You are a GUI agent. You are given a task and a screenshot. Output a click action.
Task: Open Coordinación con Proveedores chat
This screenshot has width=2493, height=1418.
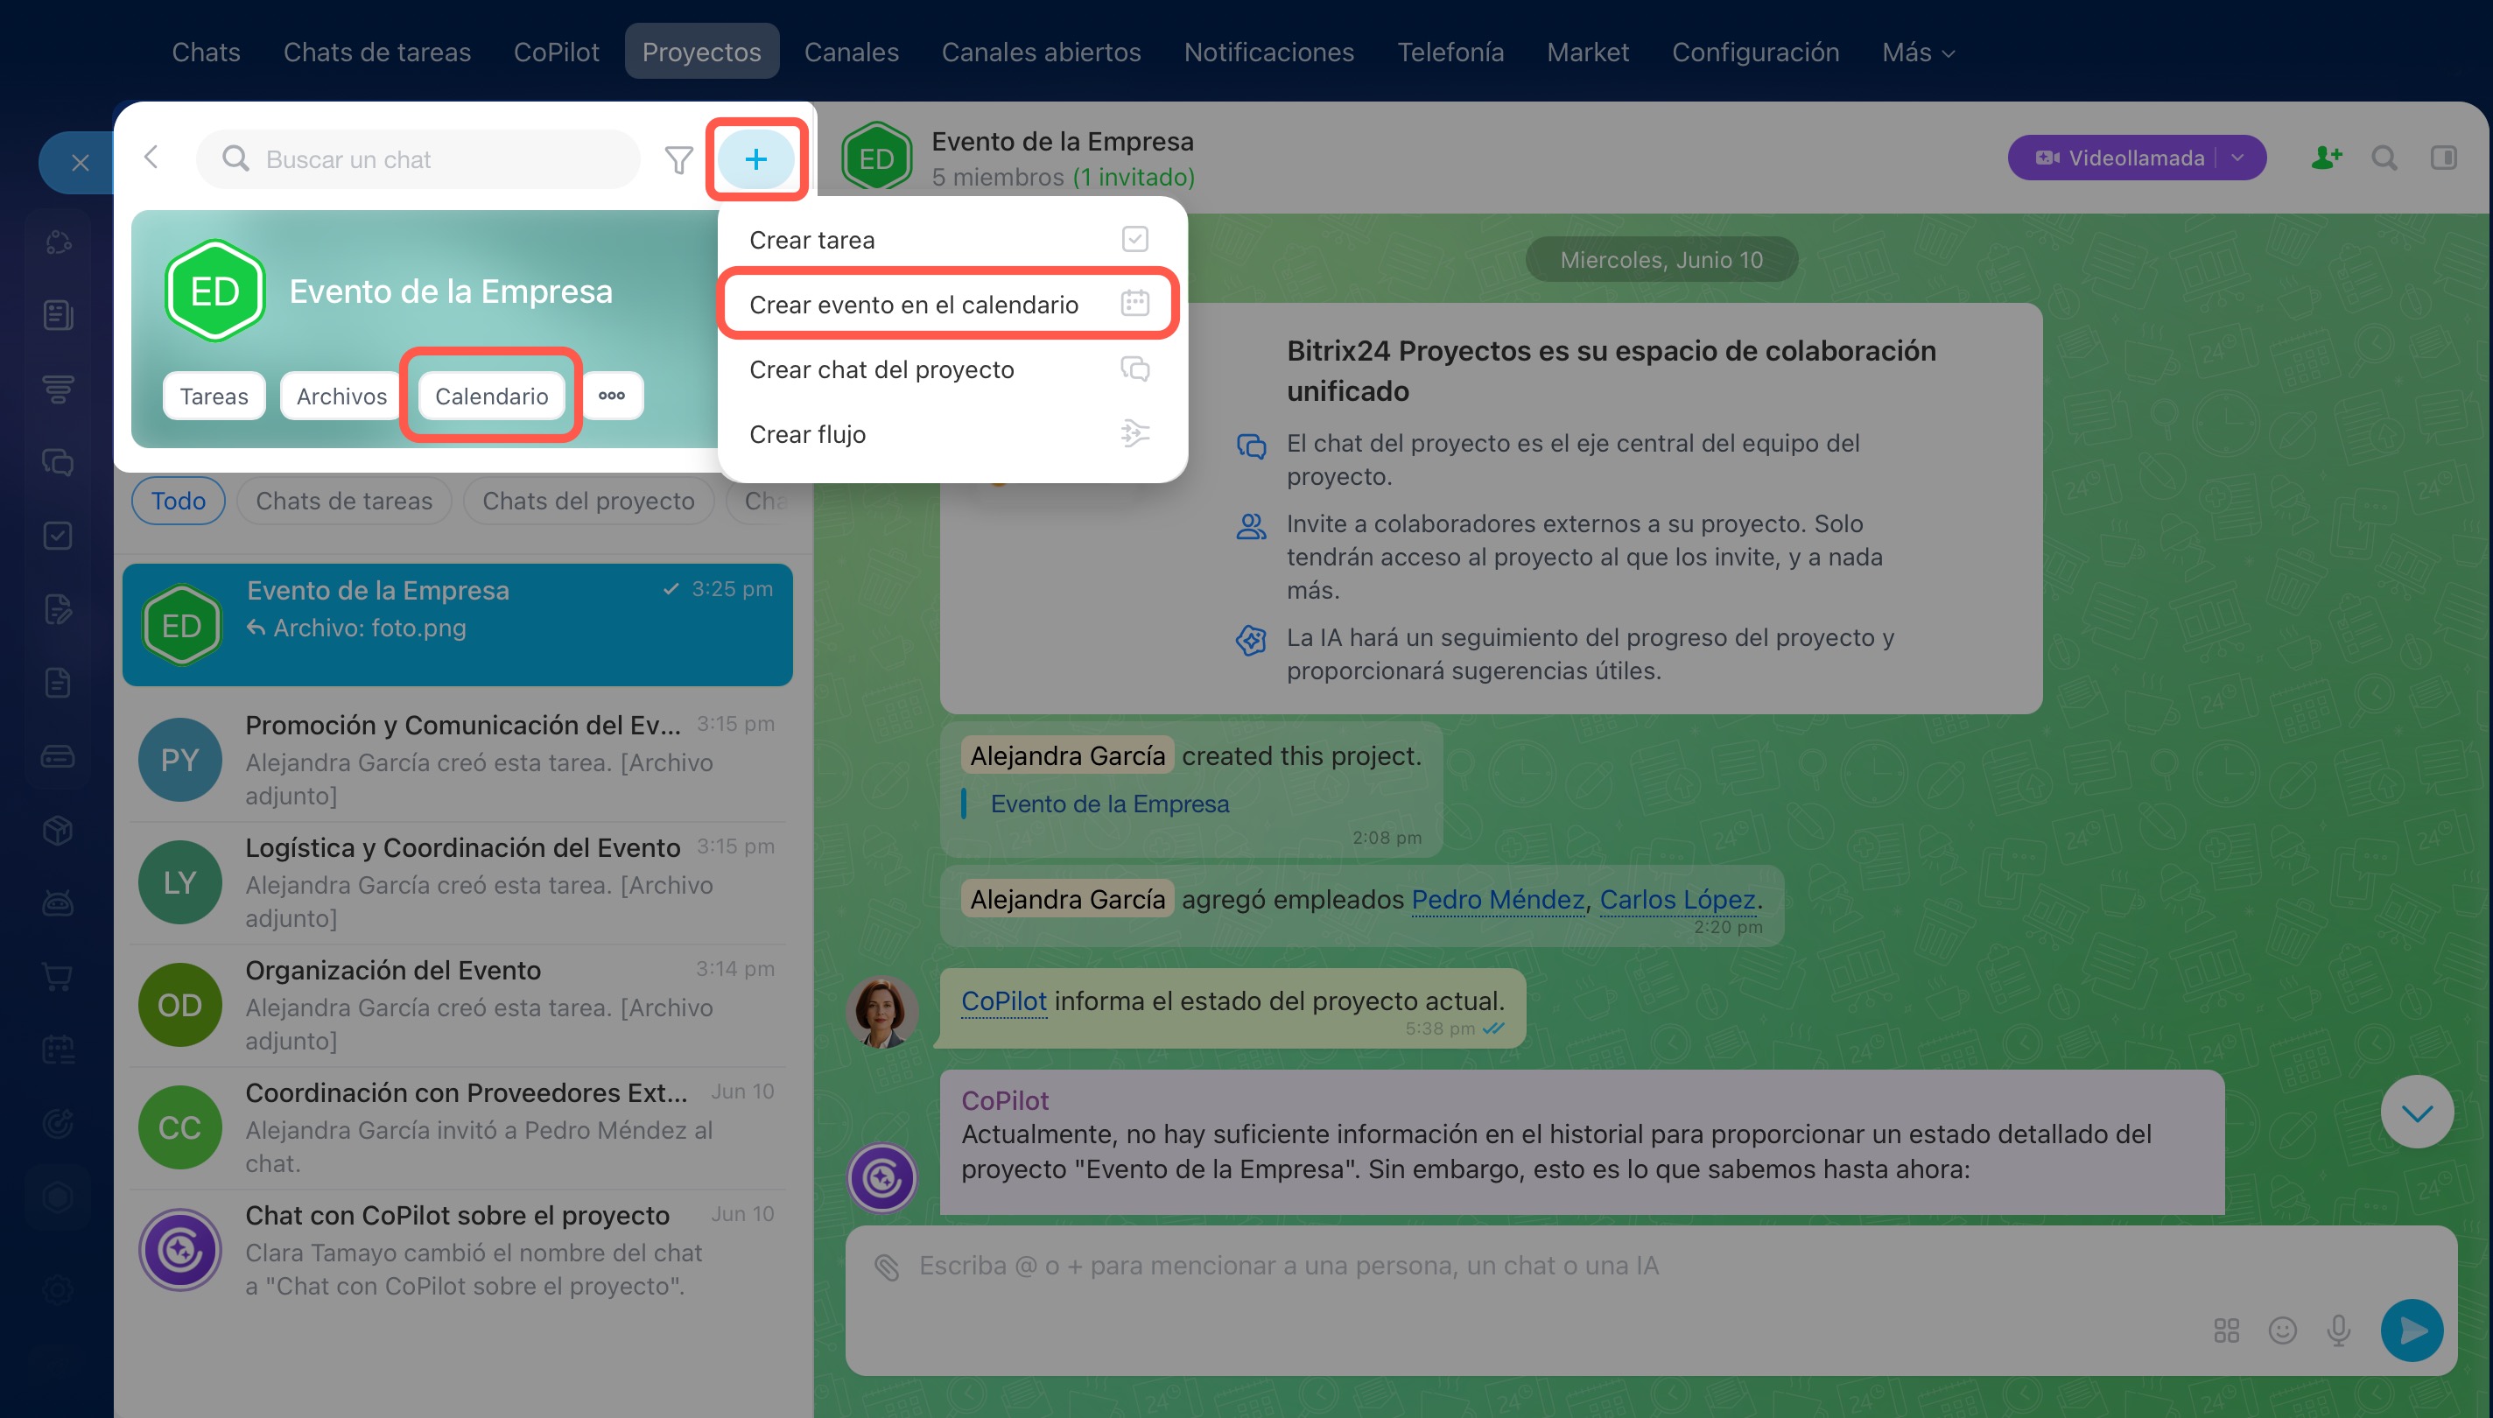pyautogui.click(x=458, y=1127)
